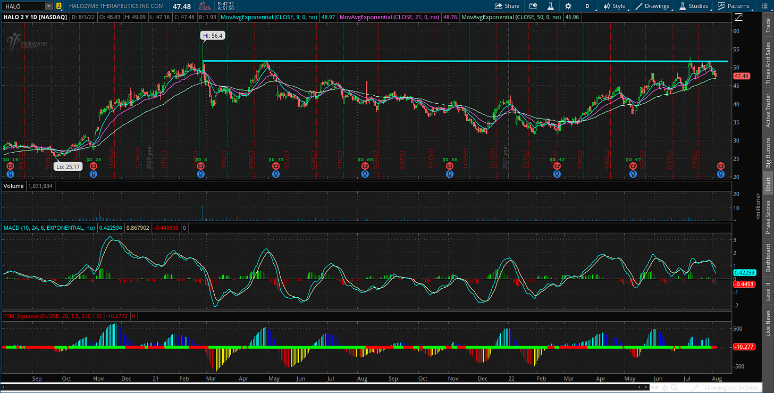Open the chart snapshot clock icon
The width and height of the screenshot is (774, 393).
[x=533, y=6]
